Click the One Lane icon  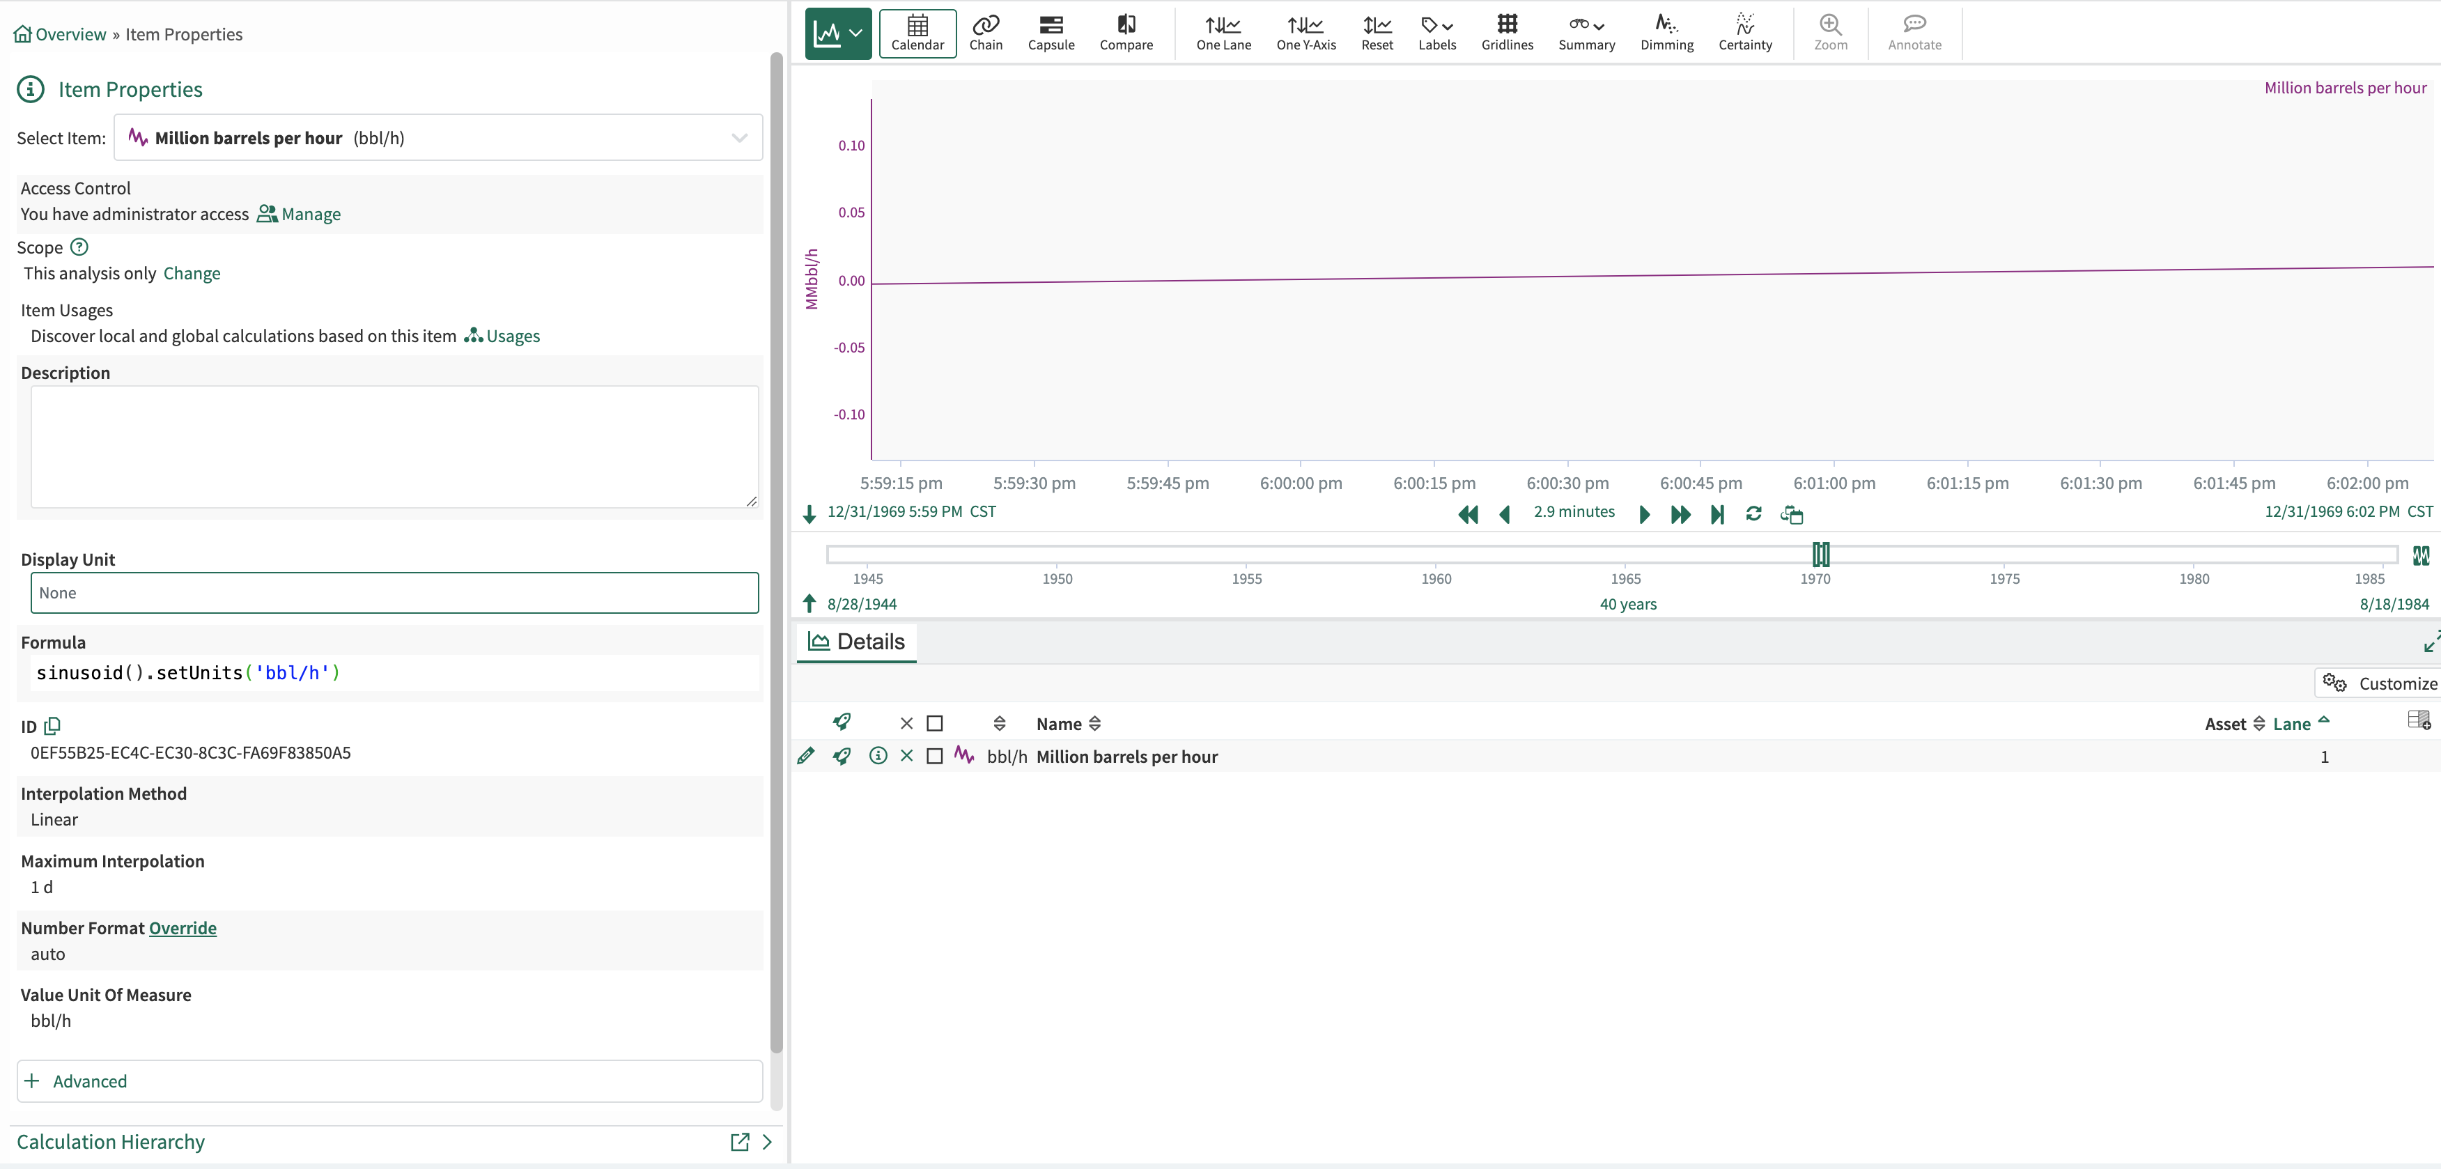[x=1223, y=32]
